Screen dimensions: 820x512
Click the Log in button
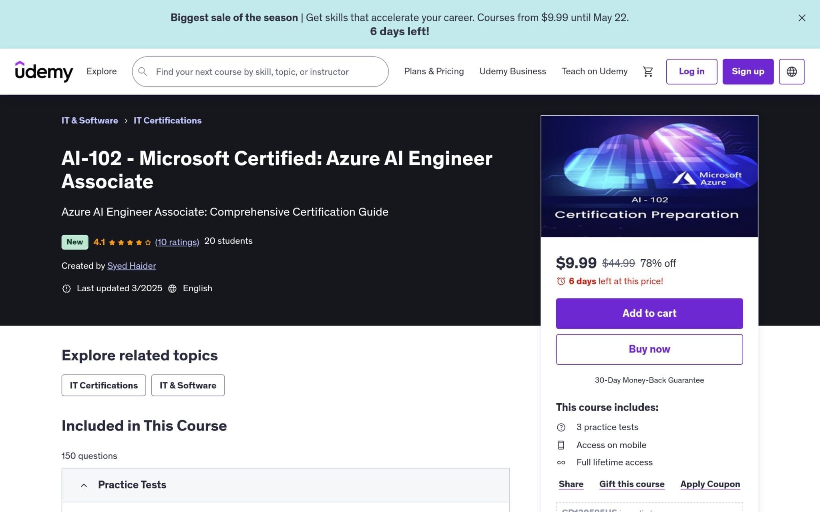click(691, 72)
